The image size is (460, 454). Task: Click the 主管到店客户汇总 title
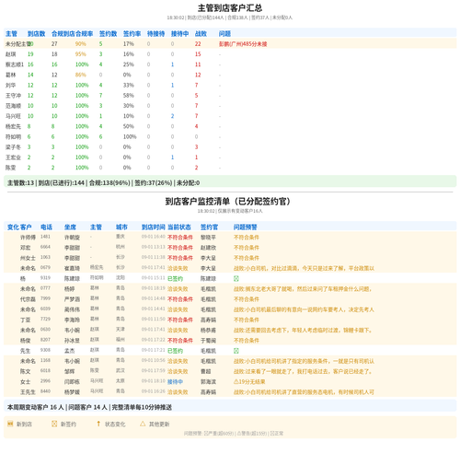pyautogui.click(x=230, y=8)
